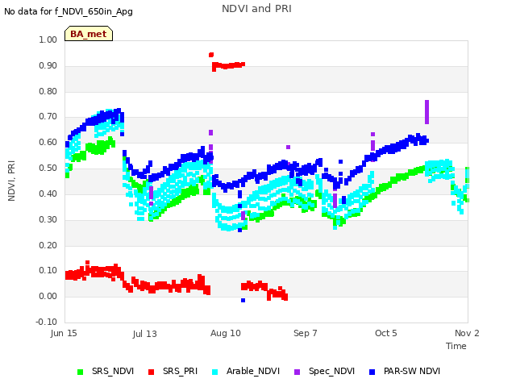Click the tall purple Spec_NDVI bar near 0.70
This screenshot has height=387, width=516.
[x=427, y=112]
